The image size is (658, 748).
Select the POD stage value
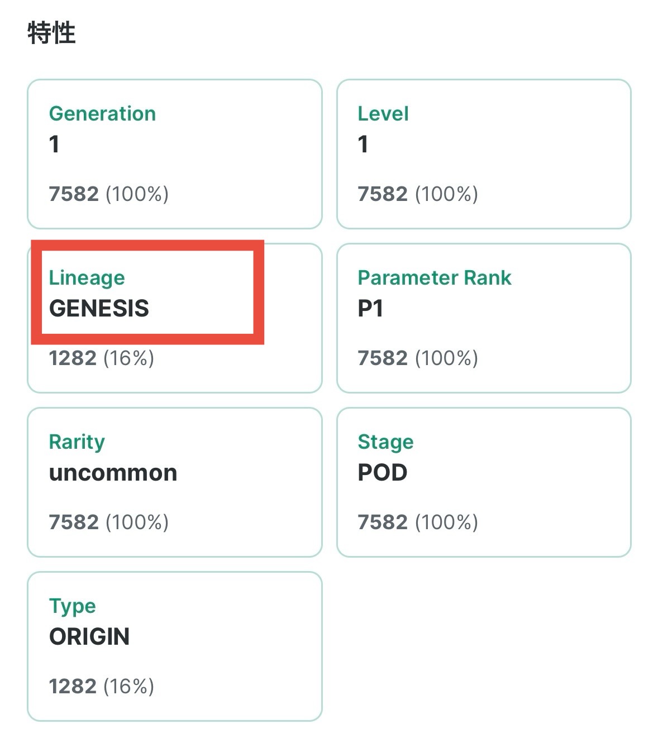pos(383,472)
